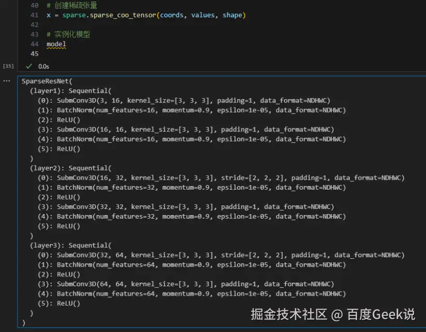Click the underlined model variable on line 44
This screenshot has width=426, height=332.
(56, 44)
